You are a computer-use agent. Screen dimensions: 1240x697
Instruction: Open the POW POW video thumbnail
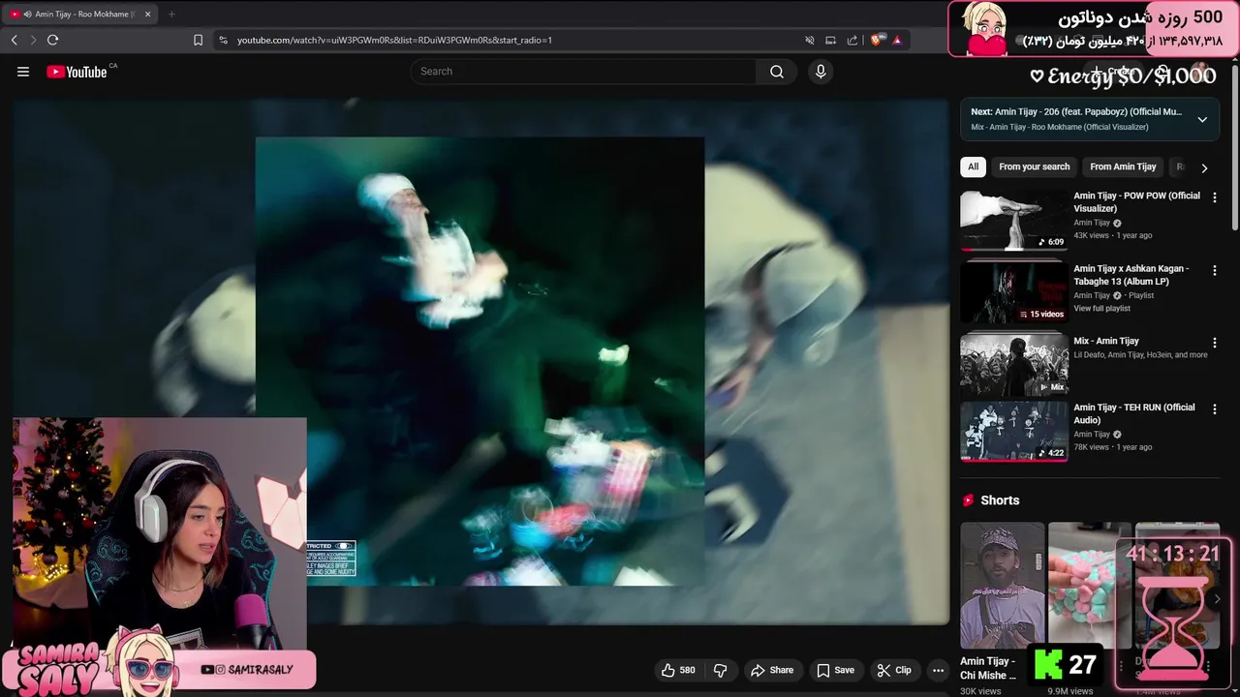1013,220
